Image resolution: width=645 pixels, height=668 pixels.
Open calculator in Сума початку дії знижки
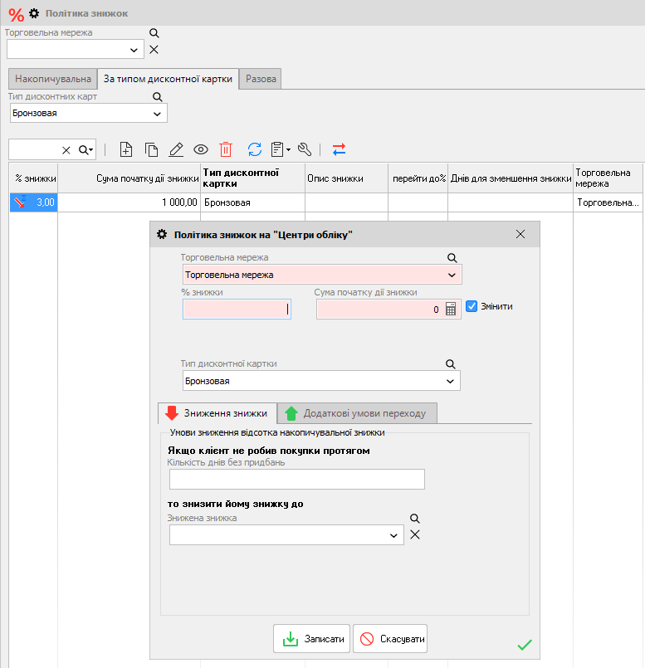click(x=452, y=310)
